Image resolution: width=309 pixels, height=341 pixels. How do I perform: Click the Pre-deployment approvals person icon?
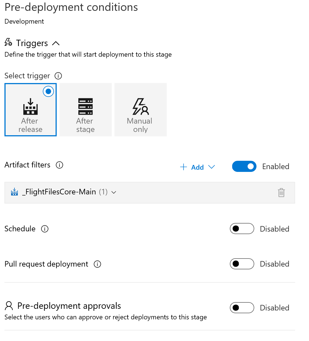(x=9, y=306)
